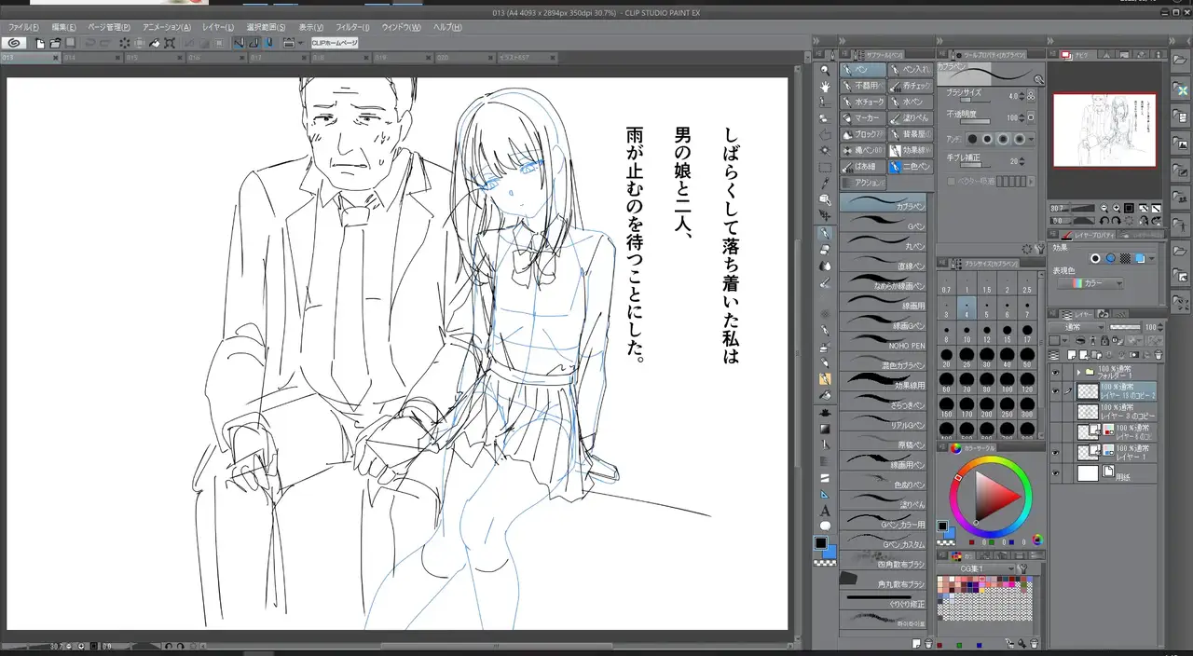
Task: Enable the ベクター吸着 checkbox
Action: (952, 181)
